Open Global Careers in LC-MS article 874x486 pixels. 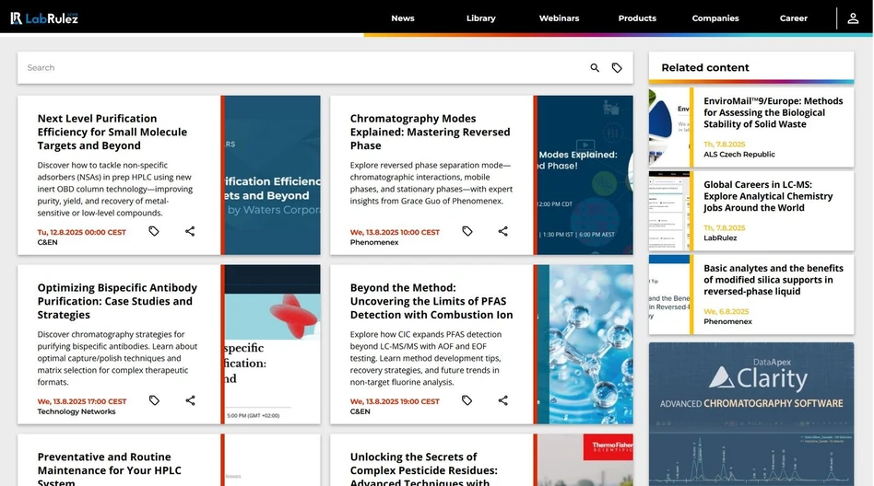[767, 196]
